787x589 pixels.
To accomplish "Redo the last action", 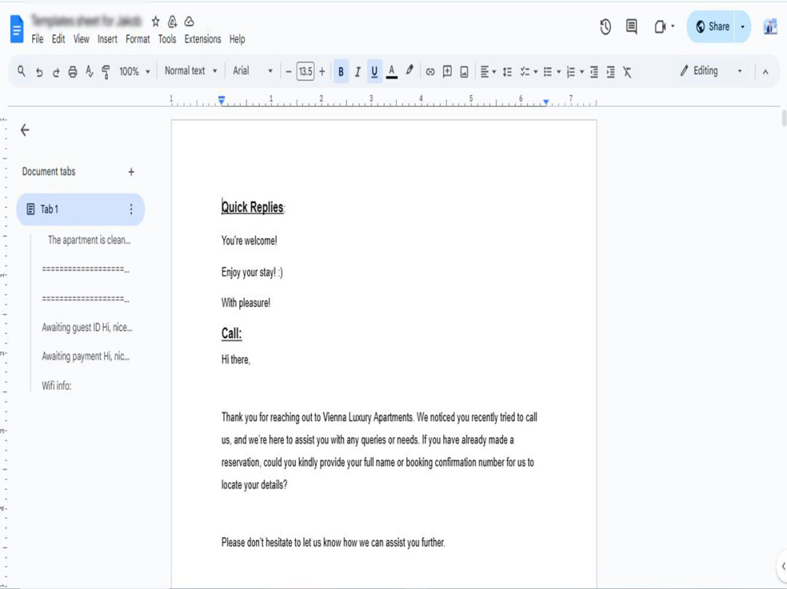I will point(56,72).
